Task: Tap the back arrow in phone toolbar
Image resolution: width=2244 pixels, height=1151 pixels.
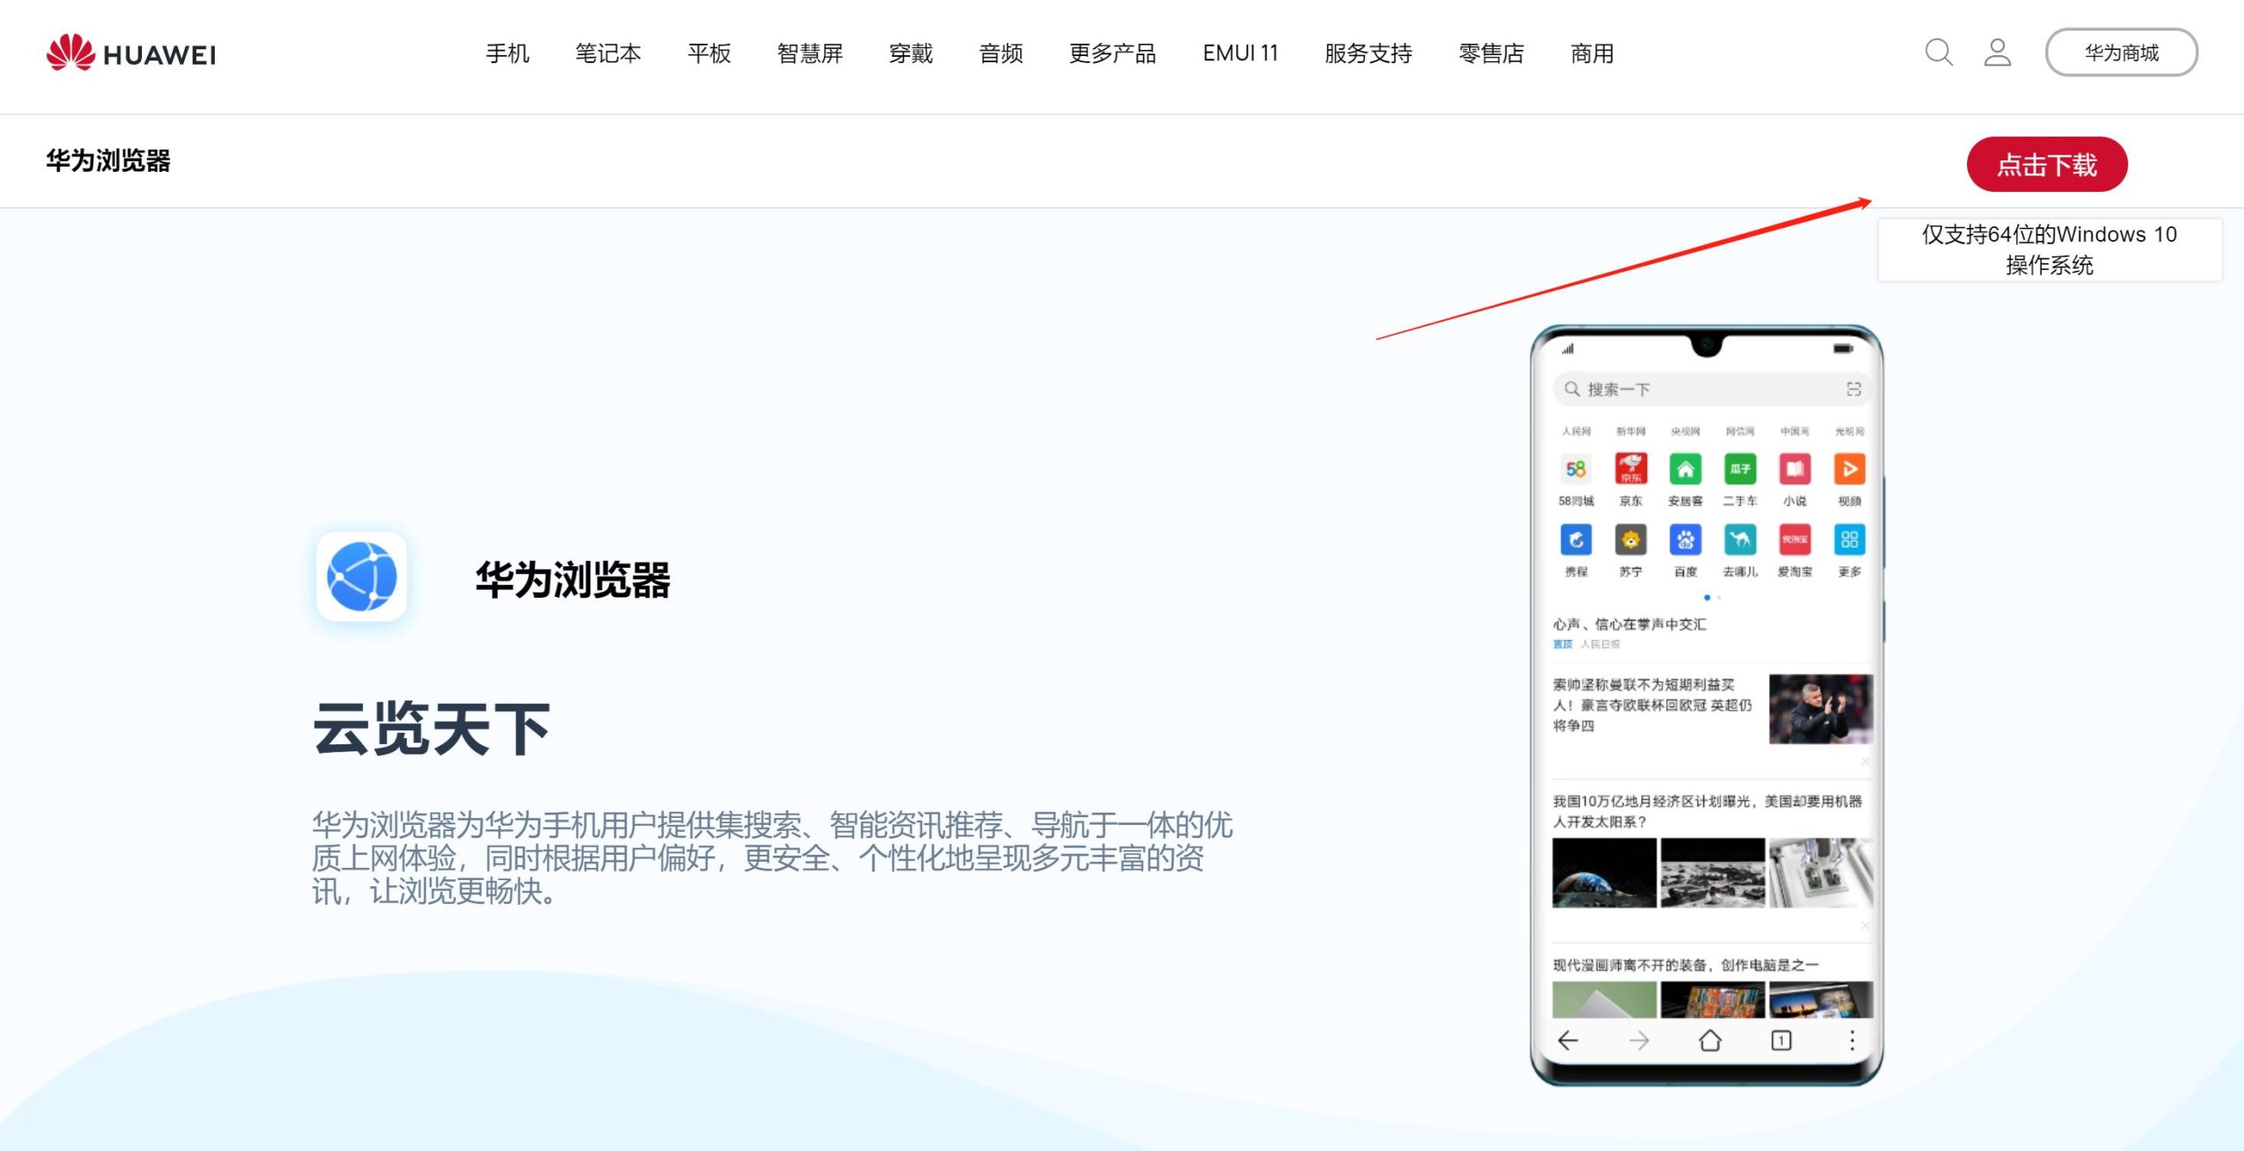Action: click(x=1568, y=1041)
